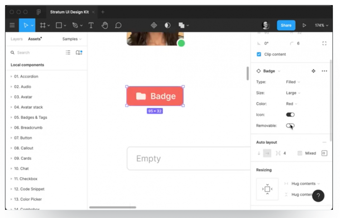The height and width of the screenshot is (218, 340).
Task: Expand 02. Audio components
Action: click(20, 87)
